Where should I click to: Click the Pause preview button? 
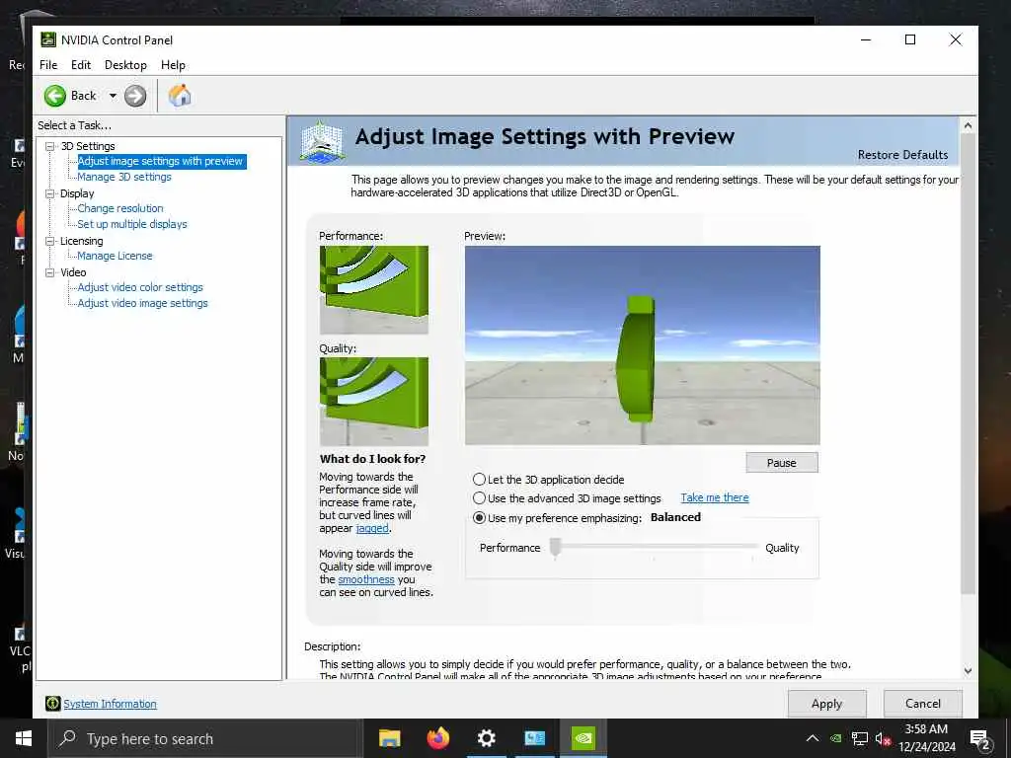[x=782, y=463]
